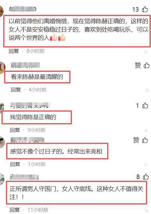151x214 pixels.
Task: Like the comment 我觉得陈是正确的
Action: pos(145,105)
